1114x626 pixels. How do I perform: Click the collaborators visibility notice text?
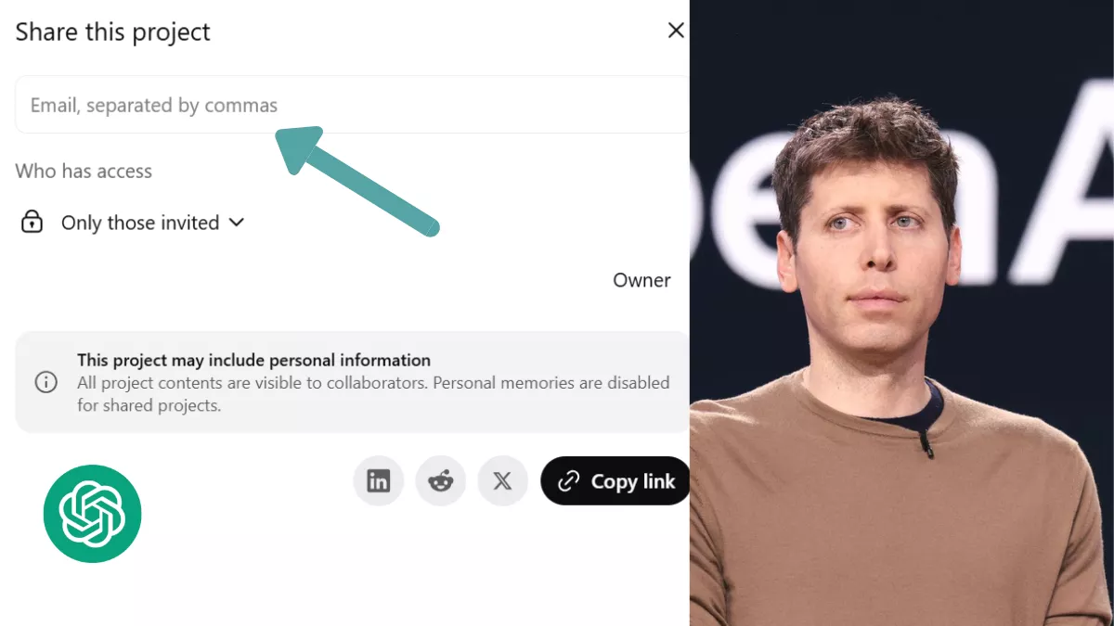coord(373,394)
